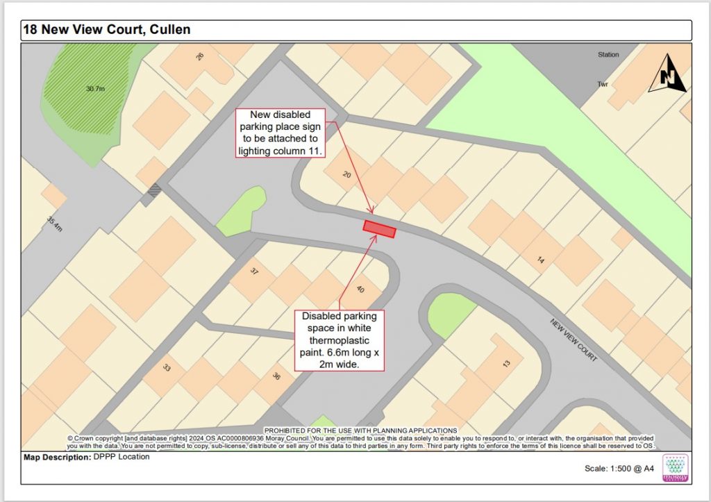Viewport: 711px width, 502px height.
Task: Click the Scale 1:500 @ A4 text
Action: click(x=619, y=469)
